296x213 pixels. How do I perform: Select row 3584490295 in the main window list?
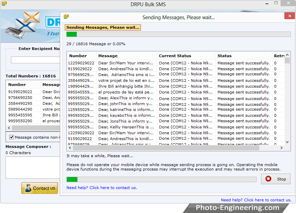tap(33, 103)
